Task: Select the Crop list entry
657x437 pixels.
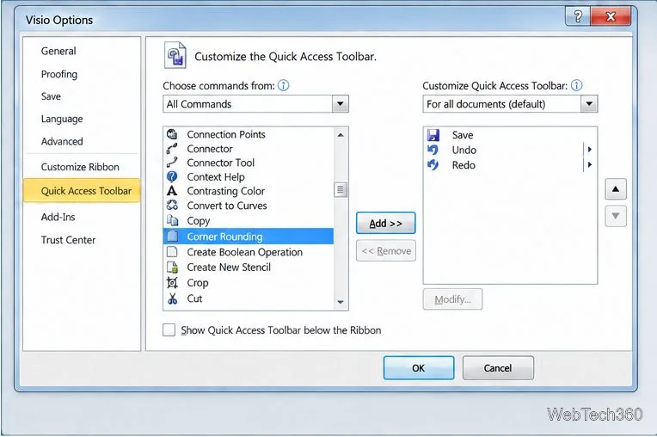Action: (248, 283)
